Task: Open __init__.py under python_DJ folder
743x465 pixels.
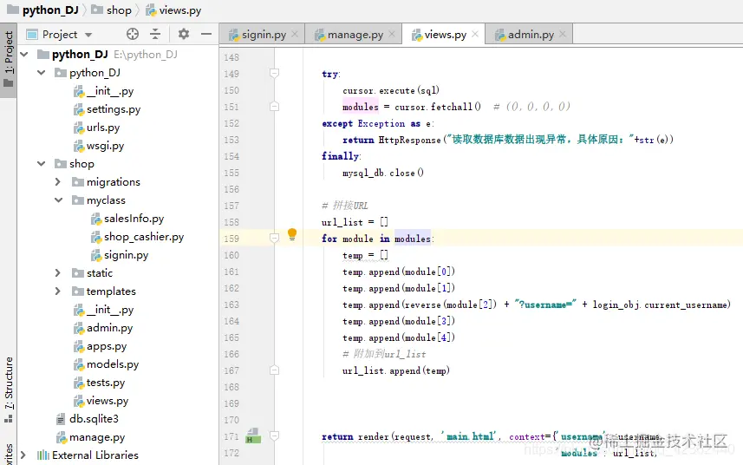Action: [x=103, y=91]
